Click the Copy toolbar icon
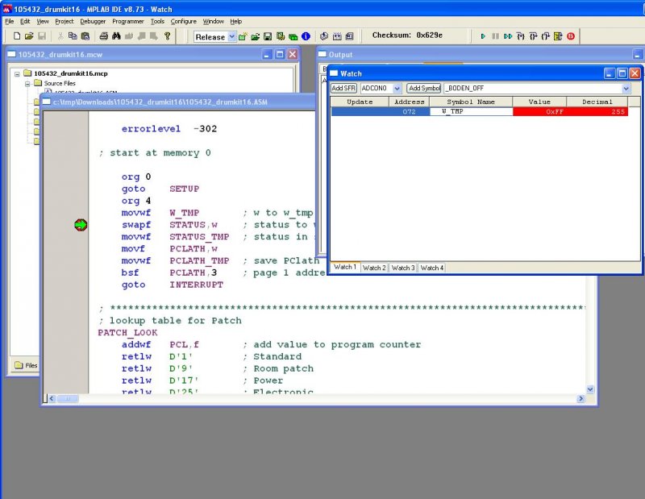The height and width of the screenshot is (499, 645). (73, 36)
